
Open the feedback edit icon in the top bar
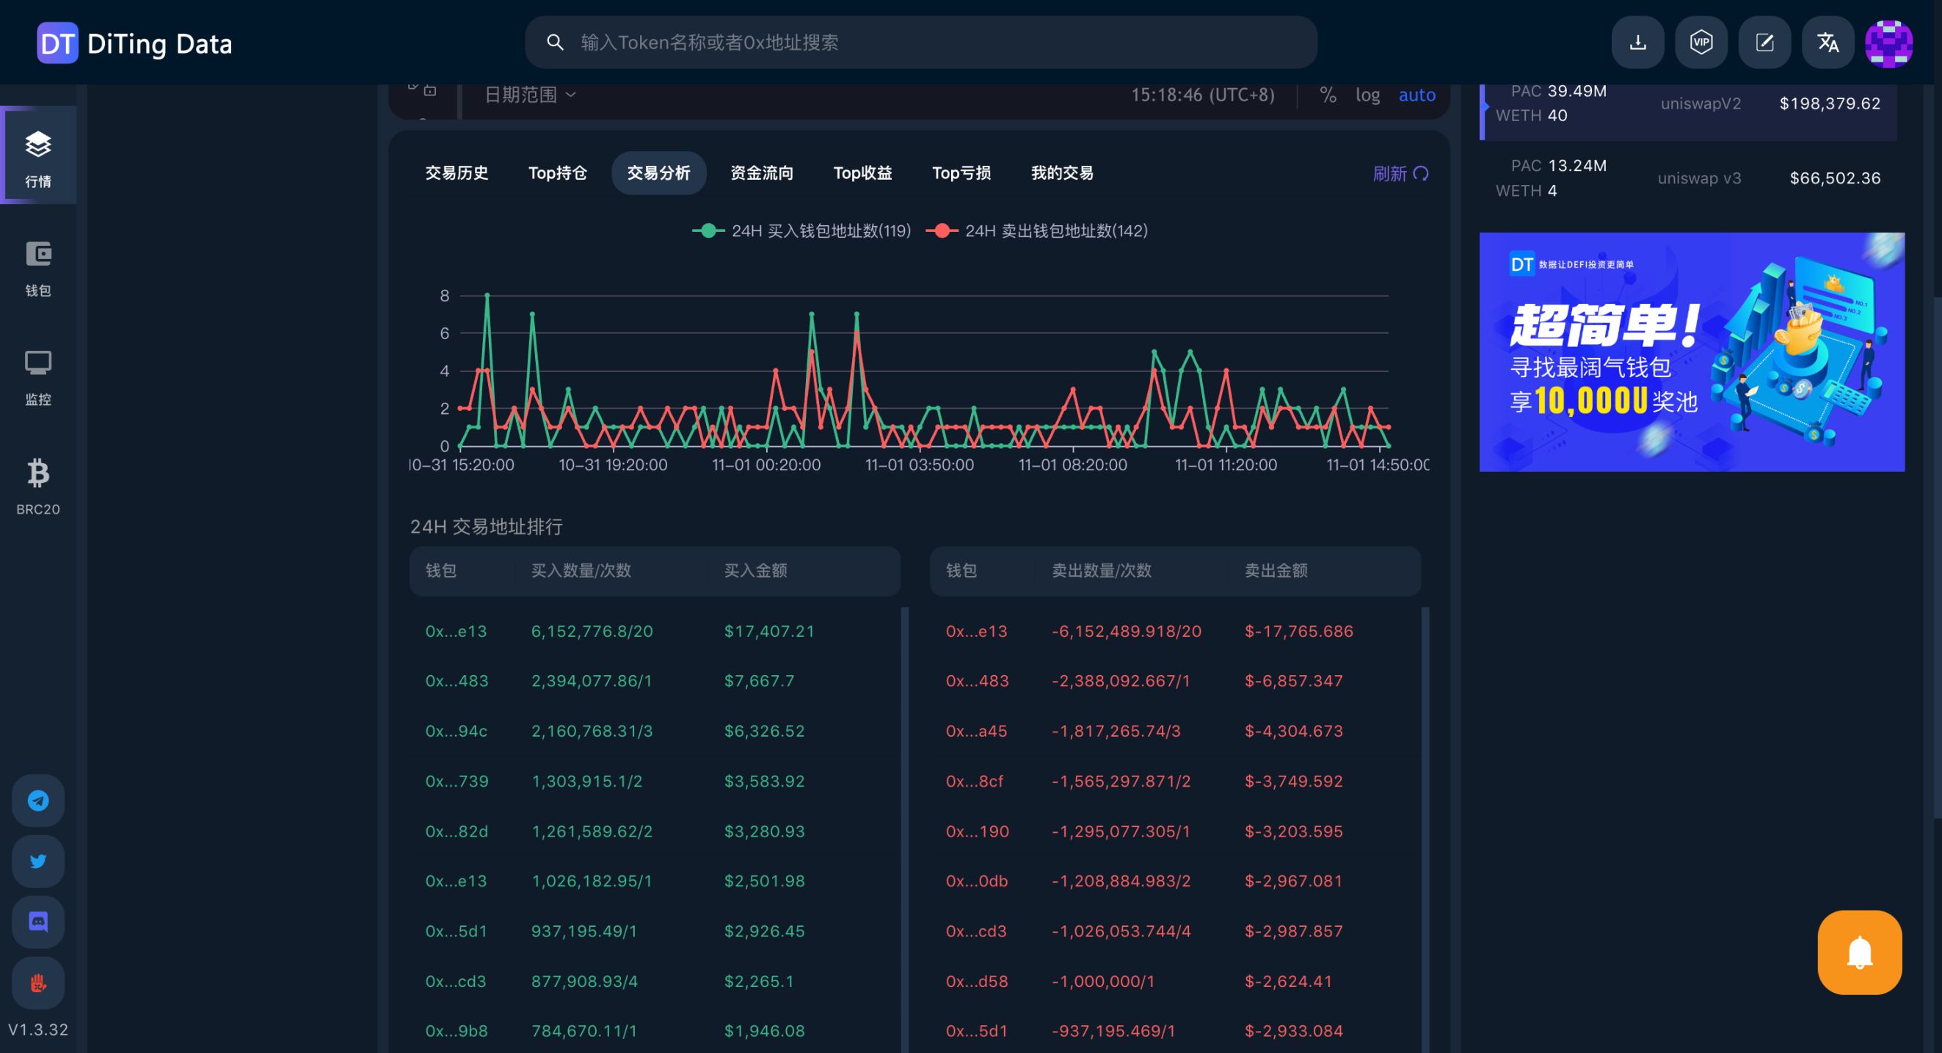point(1764,43)
